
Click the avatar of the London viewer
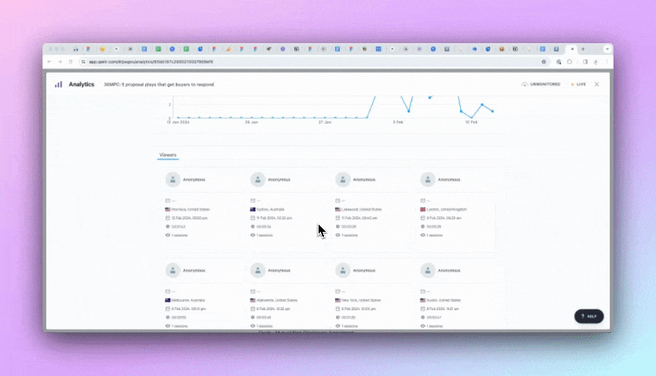coord(428,179)
